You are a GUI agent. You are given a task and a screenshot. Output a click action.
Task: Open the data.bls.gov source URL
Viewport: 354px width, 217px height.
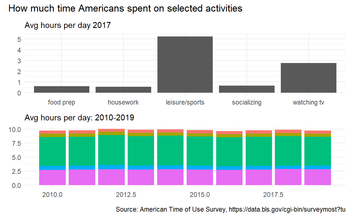point(287,210)
